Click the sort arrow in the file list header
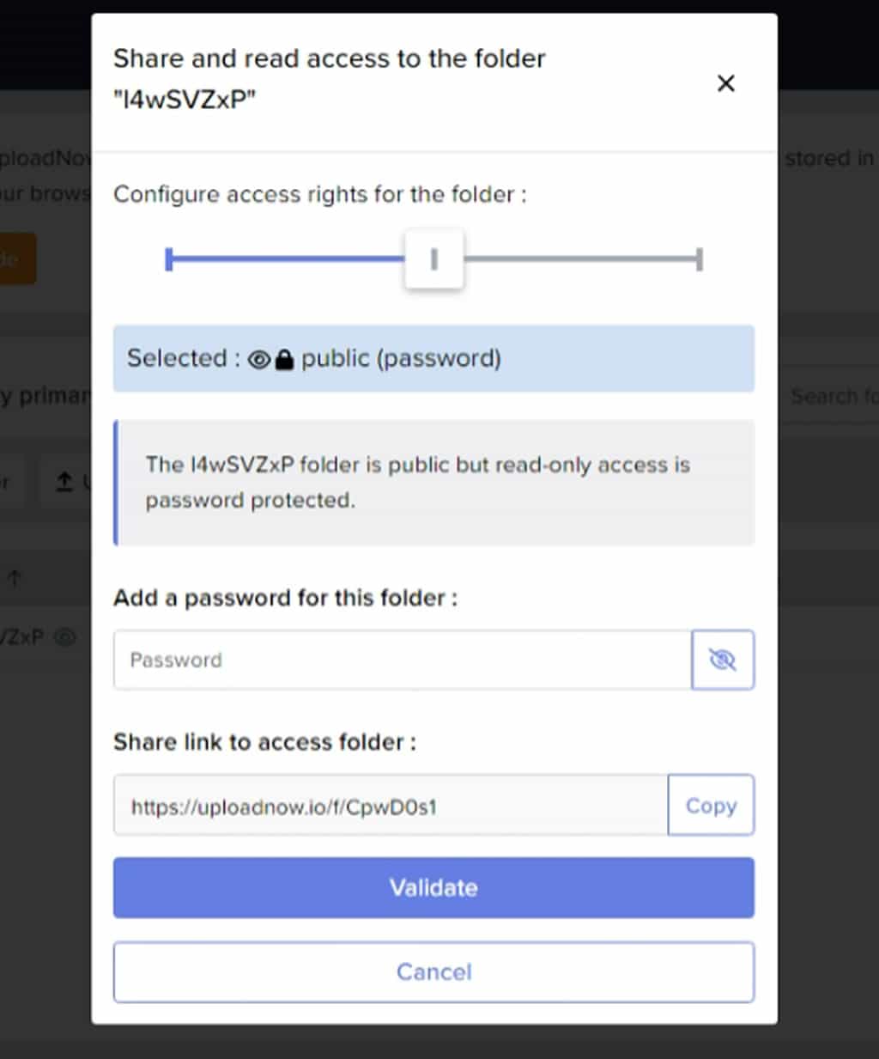Screen dimensions: 879x1059 (14, 579)
